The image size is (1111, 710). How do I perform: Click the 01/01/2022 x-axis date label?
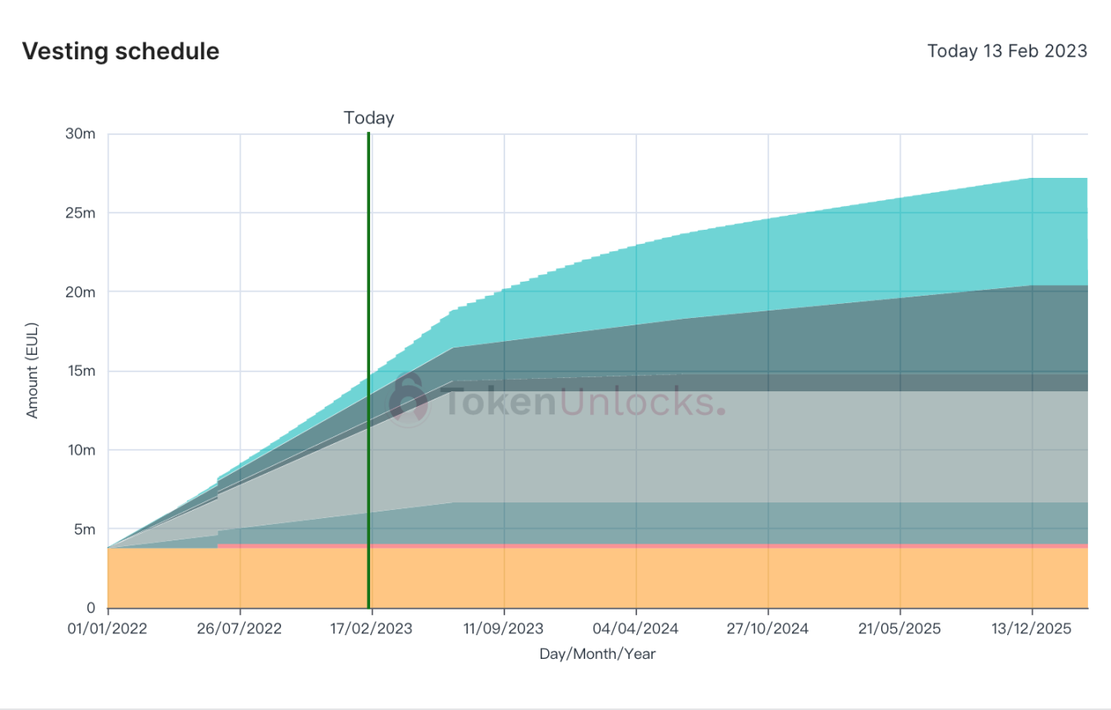click(108, 628)
